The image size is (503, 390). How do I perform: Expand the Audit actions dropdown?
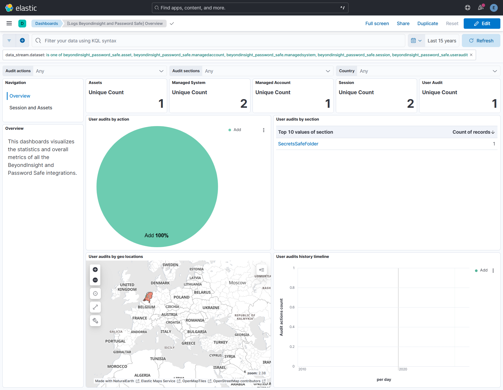100,71
